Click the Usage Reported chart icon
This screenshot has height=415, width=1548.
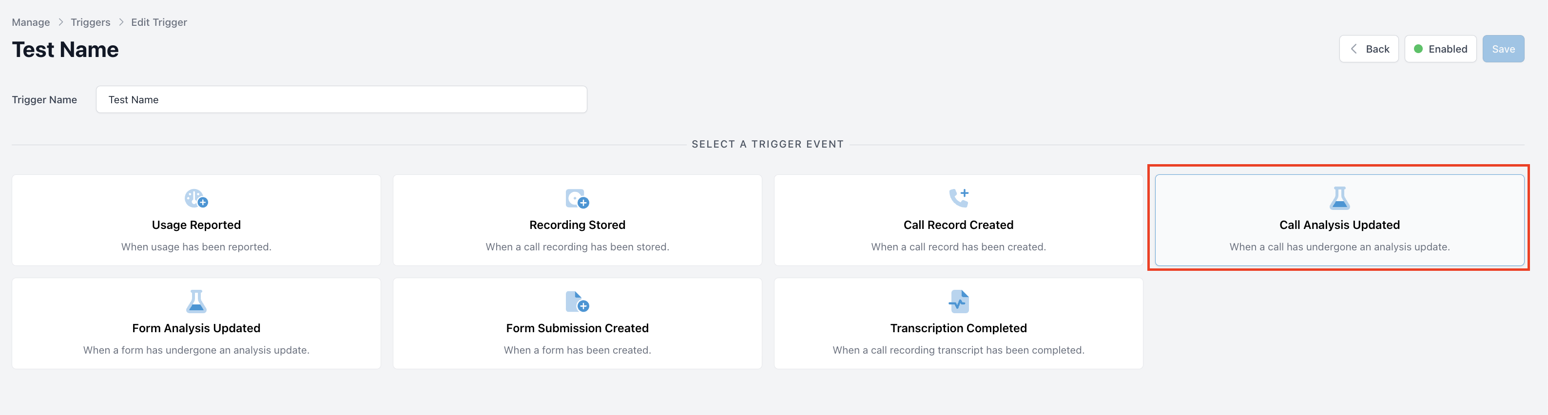click(196, 198)
